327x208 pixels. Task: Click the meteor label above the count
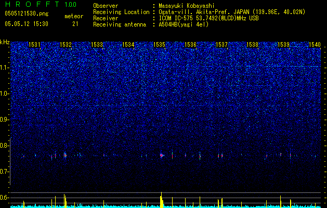(74, 16)
